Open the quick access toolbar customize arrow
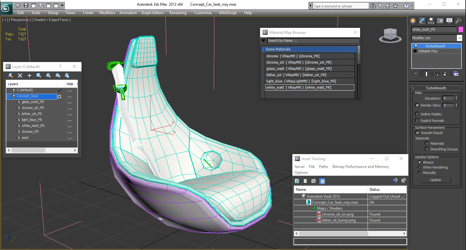 62,5
